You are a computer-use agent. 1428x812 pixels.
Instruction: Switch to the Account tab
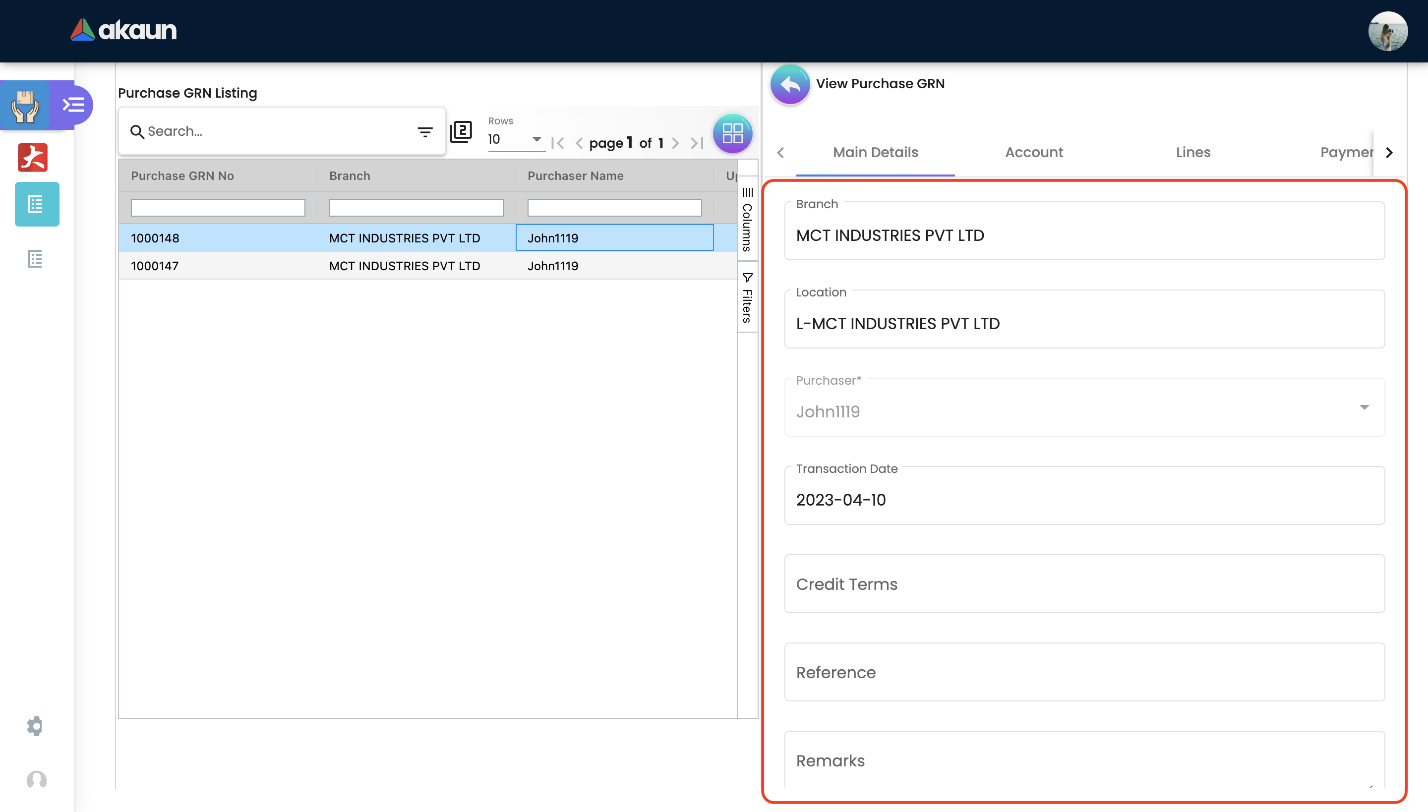pos(1034,152)
